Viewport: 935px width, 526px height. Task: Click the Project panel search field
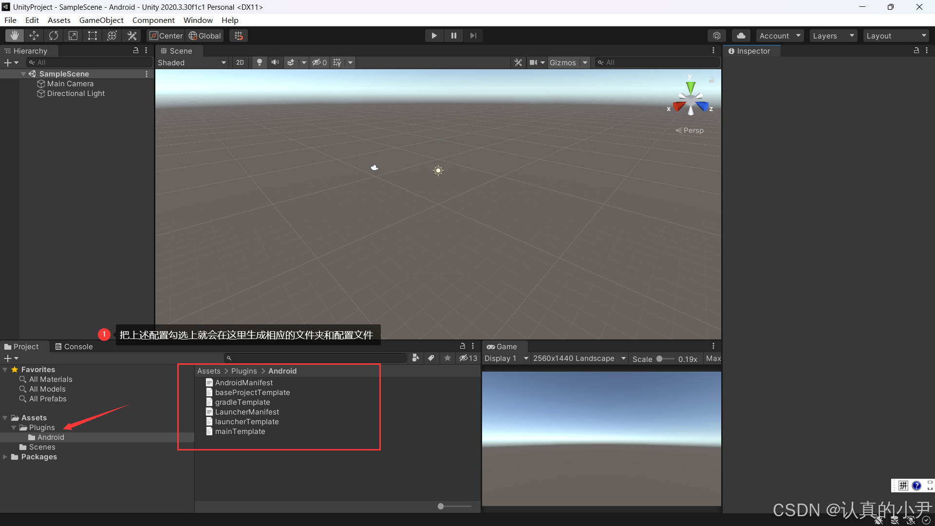point(315,357)
